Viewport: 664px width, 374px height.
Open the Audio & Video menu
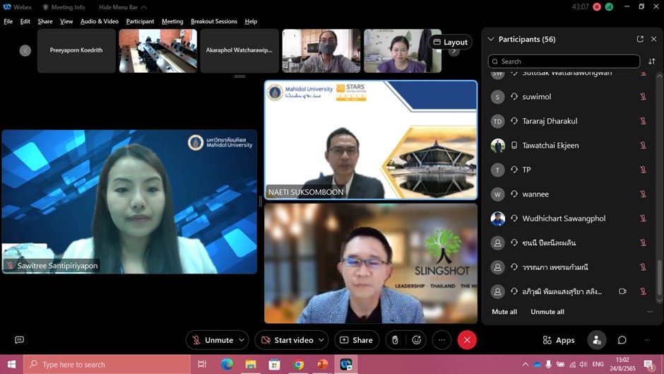click(100, 21)
